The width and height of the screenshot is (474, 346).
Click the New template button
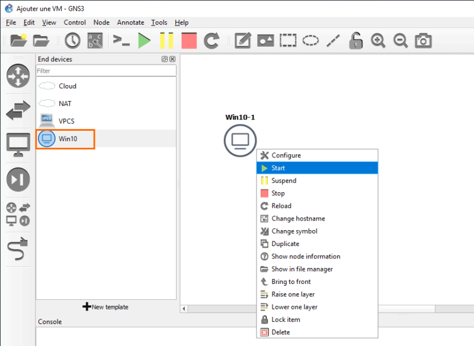[x=105, y=307]
